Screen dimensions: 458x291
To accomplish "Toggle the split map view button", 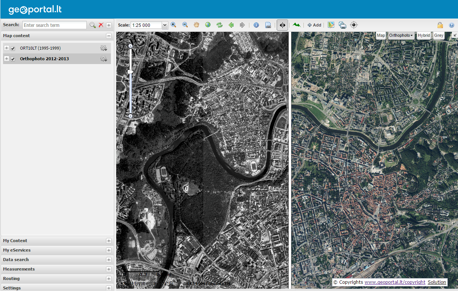I will tap(282, 25).
